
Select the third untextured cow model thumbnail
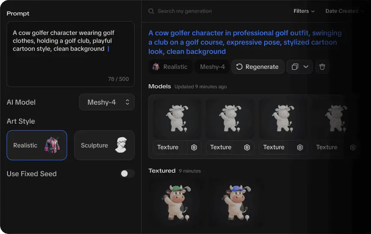[283, 118]
